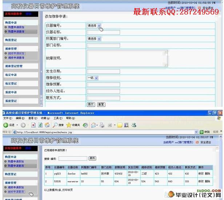Click 安全退出 text in the top page header
Image resolution: width=224 pixels, height=200 pixels.
coord(208,8)
